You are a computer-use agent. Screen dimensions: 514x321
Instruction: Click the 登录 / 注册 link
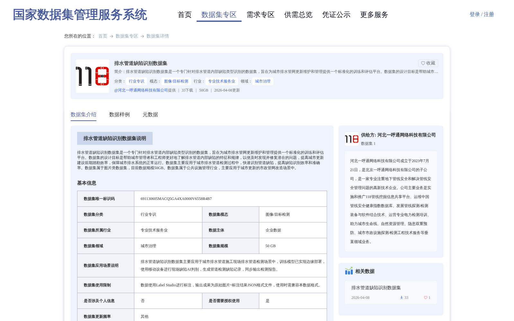point(482,14)
